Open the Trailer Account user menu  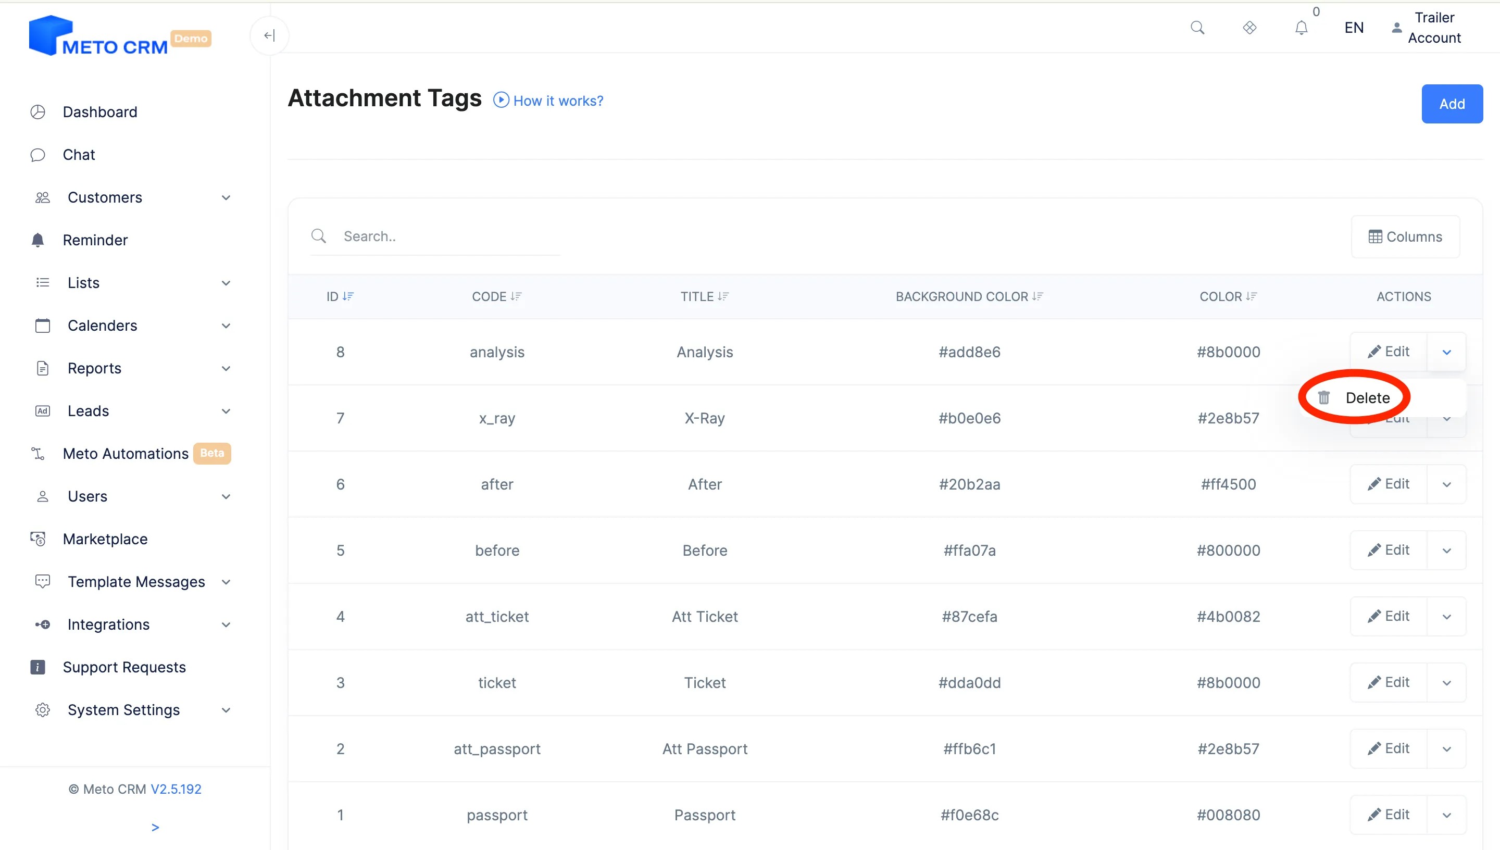(x=1426, y=28)
